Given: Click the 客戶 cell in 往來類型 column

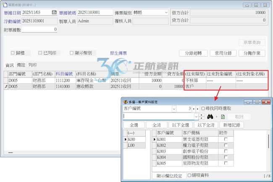Looking at the screenshot, I should click(x=195, y=86).
